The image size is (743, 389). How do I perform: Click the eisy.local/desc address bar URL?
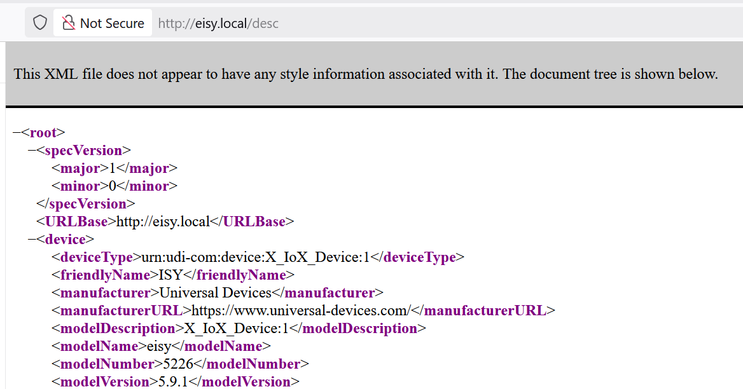tap(218, 23)
